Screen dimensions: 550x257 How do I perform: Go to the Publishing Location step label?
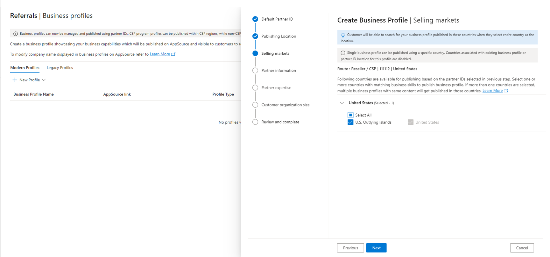coord(279,36)
